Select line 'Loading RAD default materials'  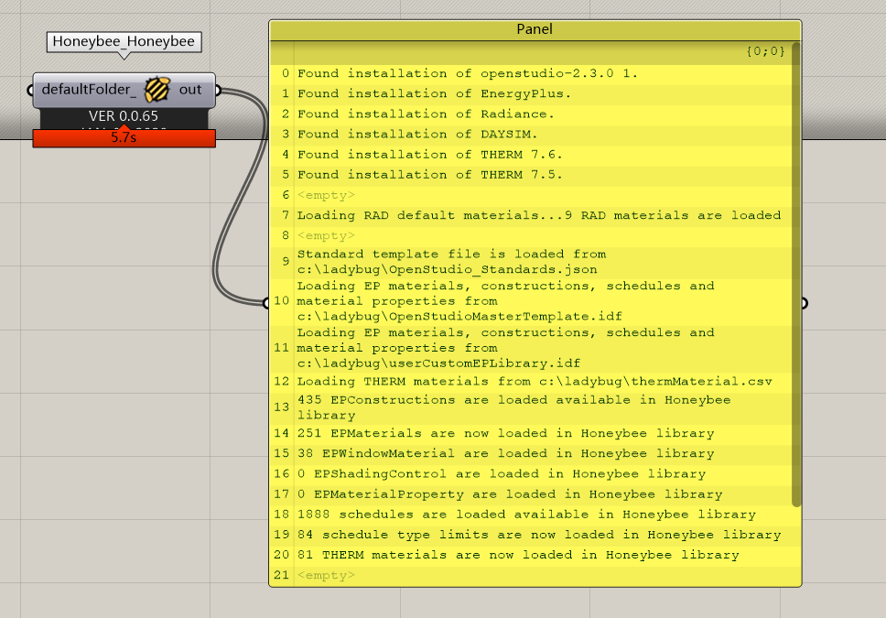pos(539,215)
